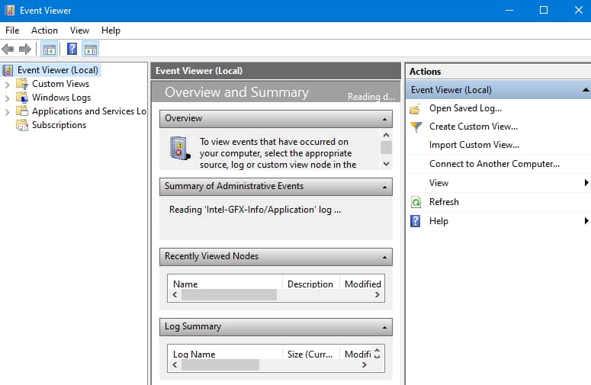
Task: Open the View menu in menu bar
Action: coord(79,30)
